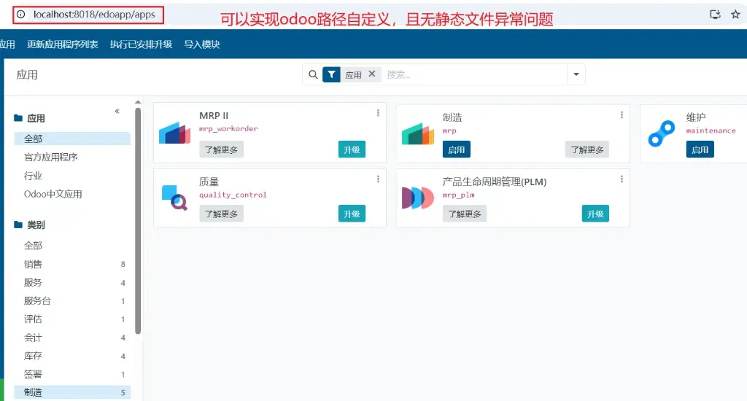This screenshot has height=401, width=747.
Task: Click the sidebar scrollbar up arrow
Action: pyautogui.click(x=138, y=102)
